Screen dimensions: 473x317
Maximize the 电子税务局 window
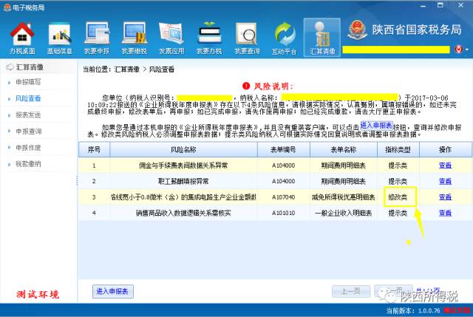point(440,5)
